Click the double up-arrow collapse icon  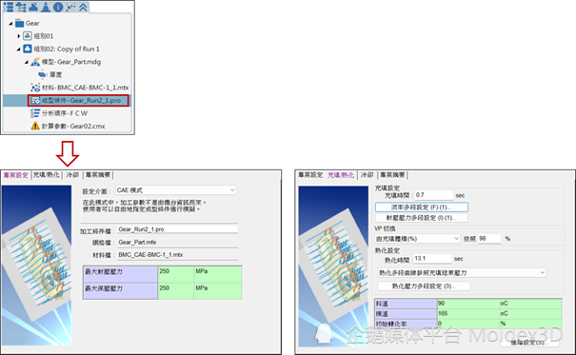tap(84, 7)
